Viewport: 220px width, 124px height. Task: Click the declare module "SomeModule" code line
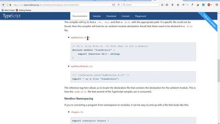[93, 50]
